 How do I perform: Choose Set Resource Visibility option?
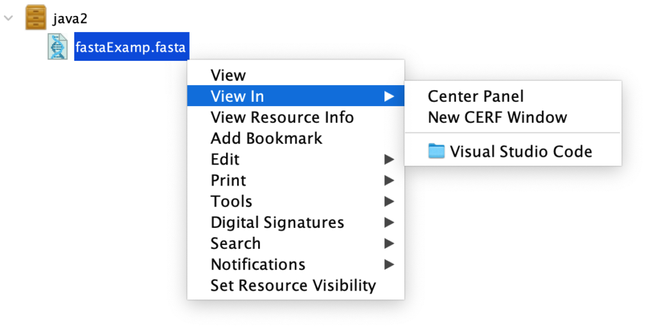pyautogui.click(x=293, y=285)
